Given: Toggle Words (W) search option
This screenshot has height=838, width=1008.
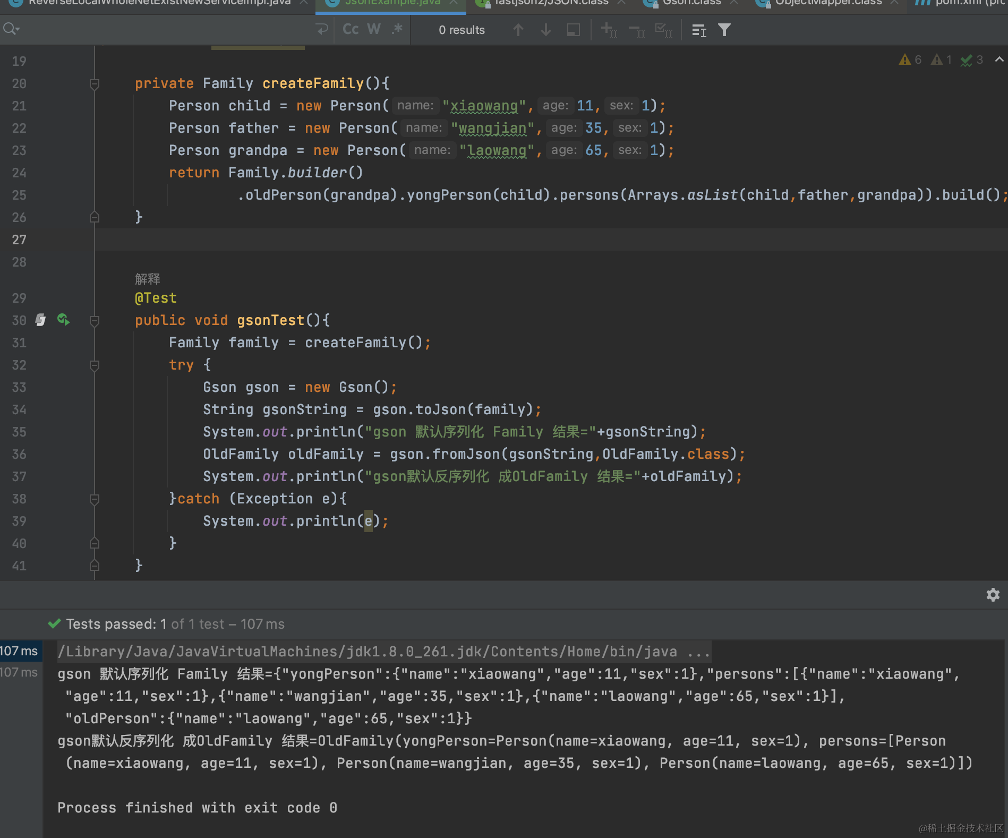Looking at the screenshot, I should 374,29.
